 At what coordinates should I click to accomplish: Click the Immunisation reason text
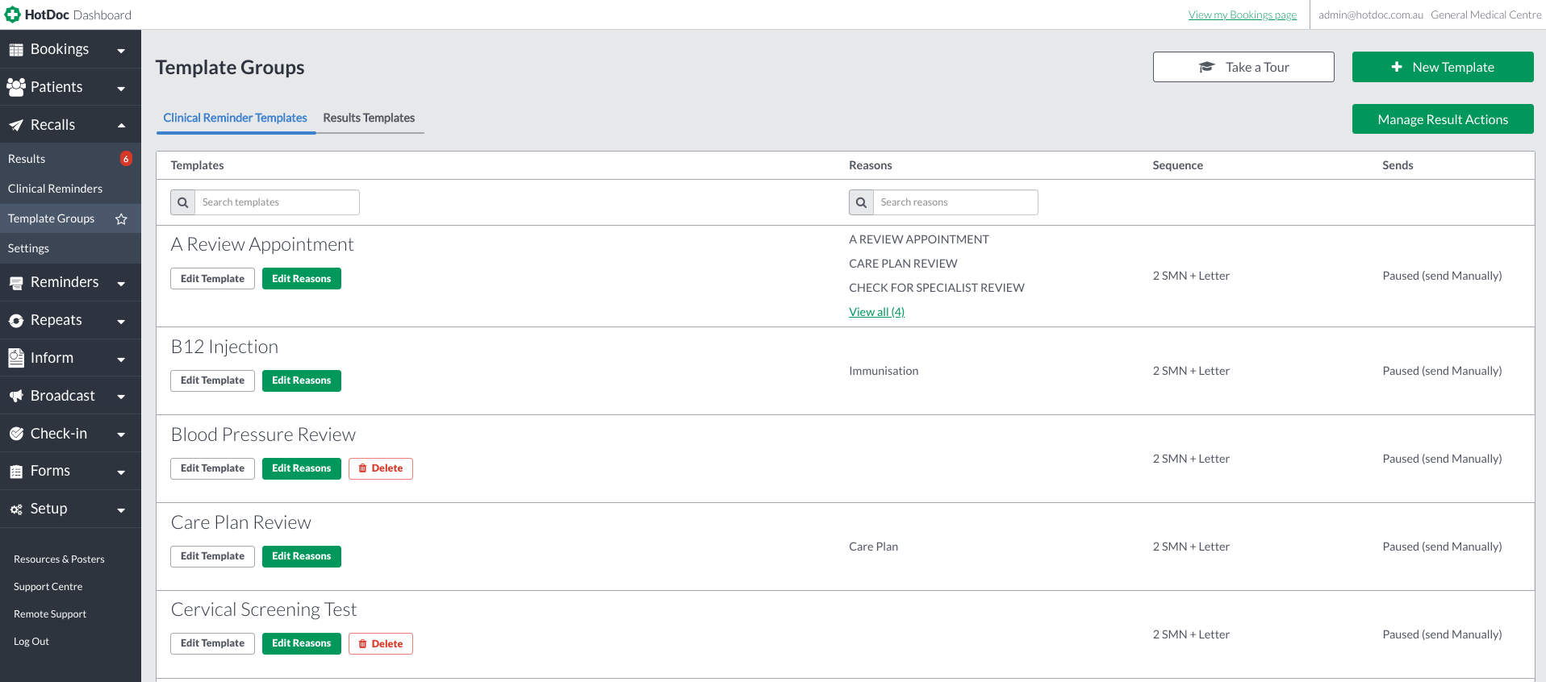click(x=884, y=371)
